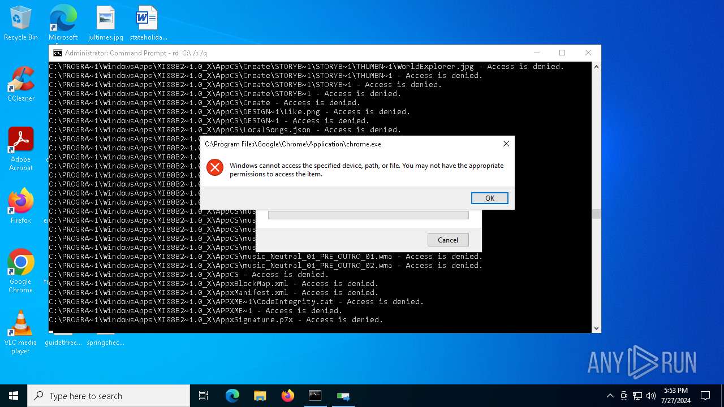724x407 pixels.
Task: Open the volume tray icon
Action: 651,396
